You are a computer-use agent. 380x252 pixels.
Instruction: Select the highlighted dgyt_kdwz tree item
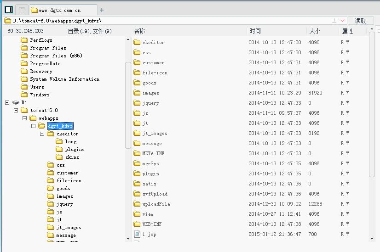click(x=60, y=126)
